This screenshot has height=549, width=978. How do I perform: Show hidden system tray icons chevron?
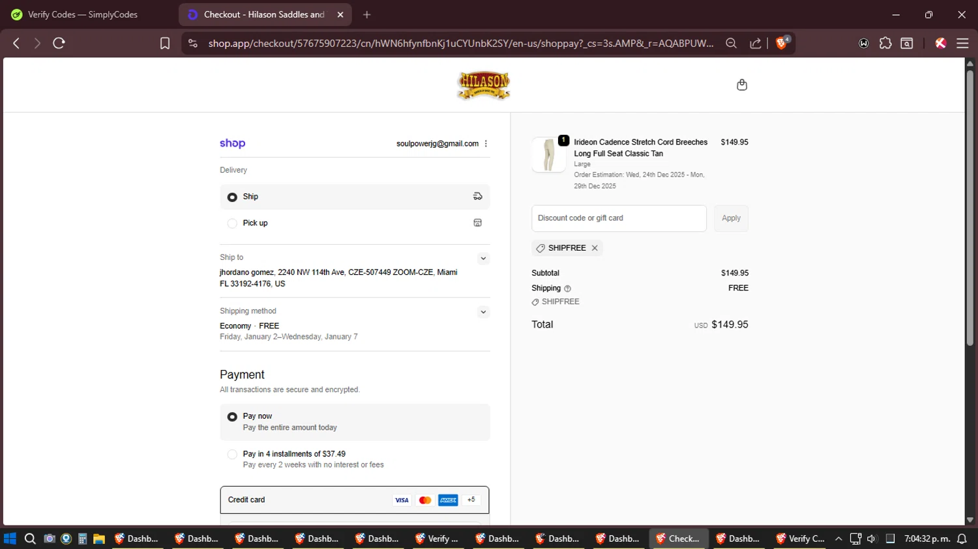click(x=838, y=539)
